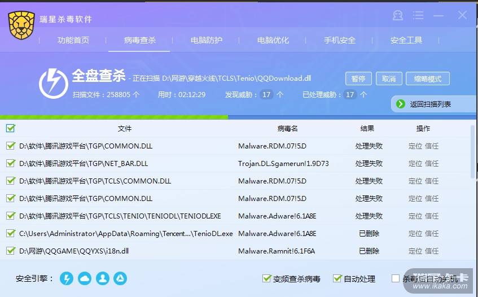Select the lightning security engine icon

[67, 278]
